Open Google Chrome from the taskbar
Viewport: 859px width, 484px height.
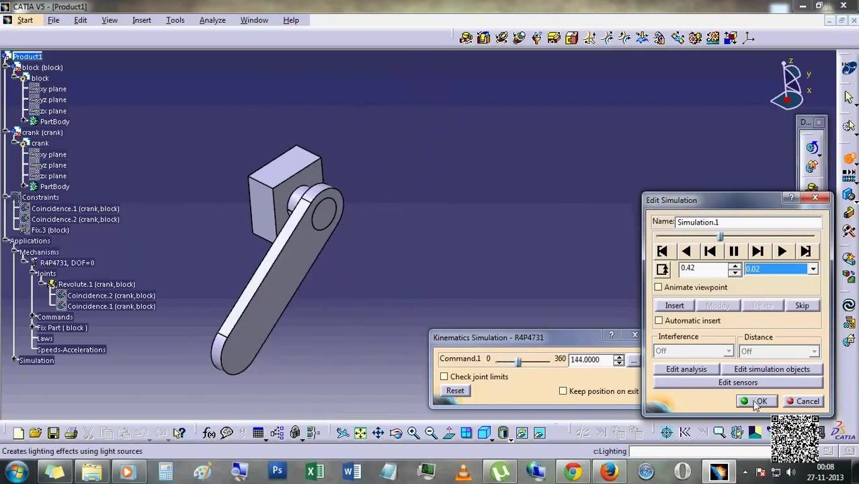[573, 471]
